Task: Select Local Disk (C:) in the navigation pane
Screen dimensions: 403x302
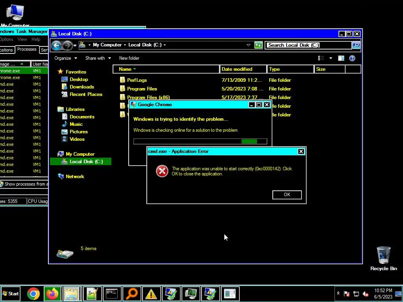Action: (81, 162)
